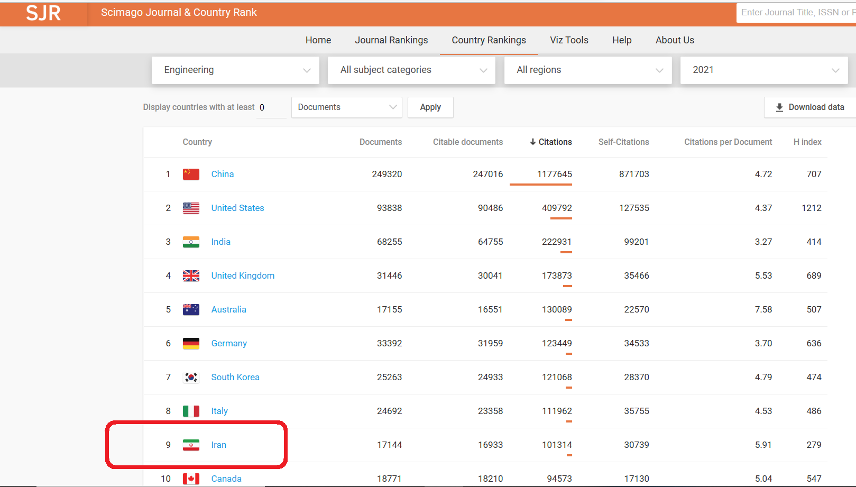Image resolution: width=856 pixels, height=487 pixels.
Task: Open the Documents filter dropdown
Action: point(347,107)
